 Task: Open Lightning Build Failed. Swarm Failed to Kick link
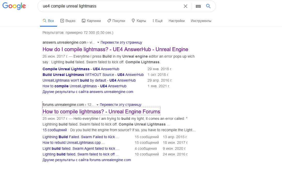pyautogui.click(x=80, y=137)
